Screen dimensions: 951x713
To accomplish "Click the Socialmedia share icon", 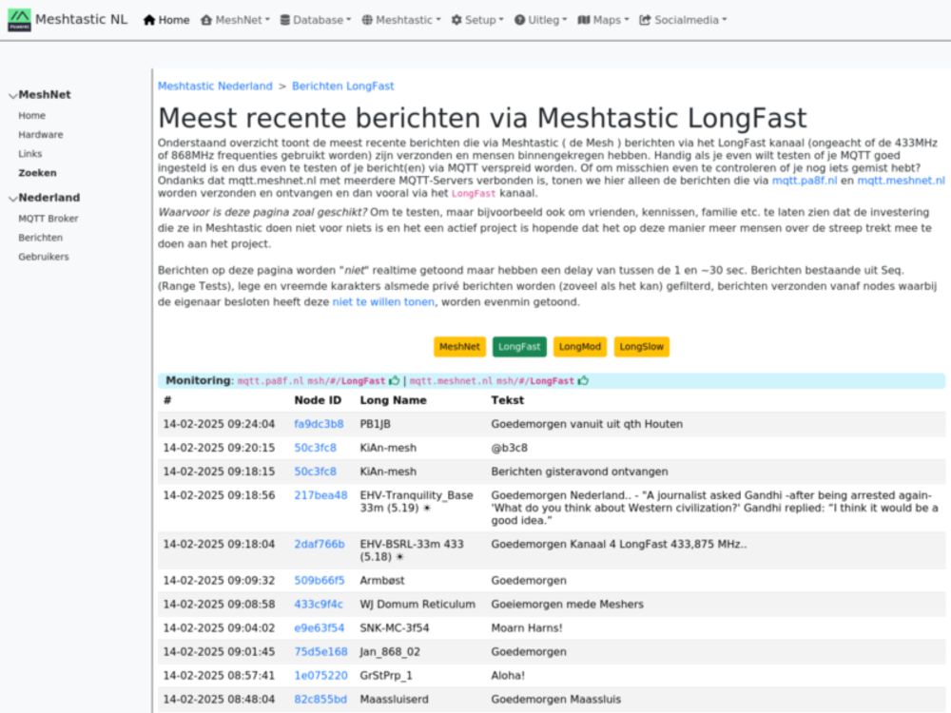I will pyautogui.click(x=645, y=20).
